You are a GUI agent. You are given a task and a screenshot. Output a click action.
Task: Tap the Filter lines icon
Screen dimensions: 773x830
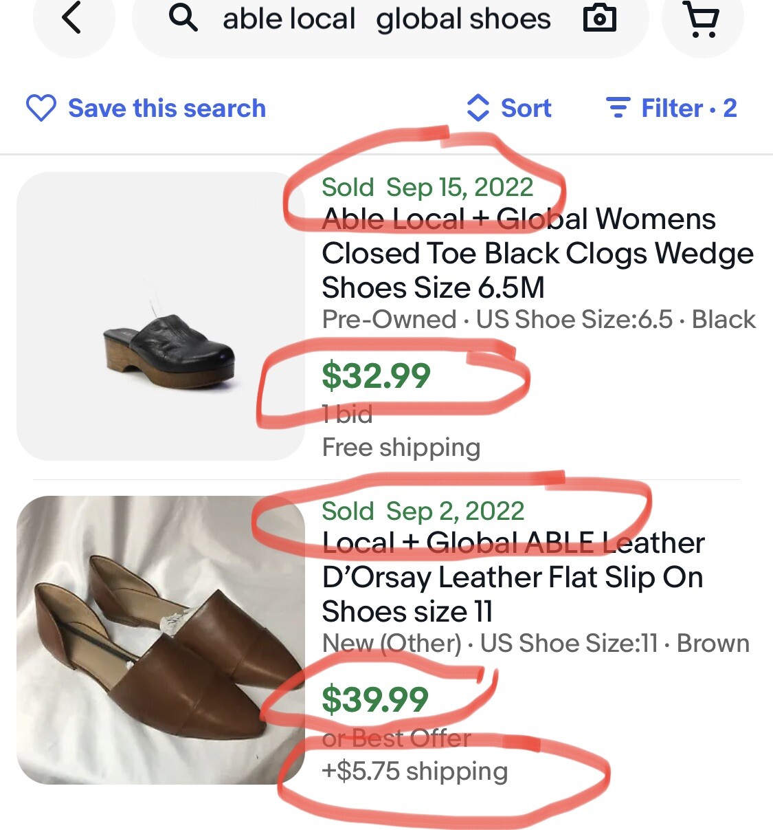click(x=618, y=108)
